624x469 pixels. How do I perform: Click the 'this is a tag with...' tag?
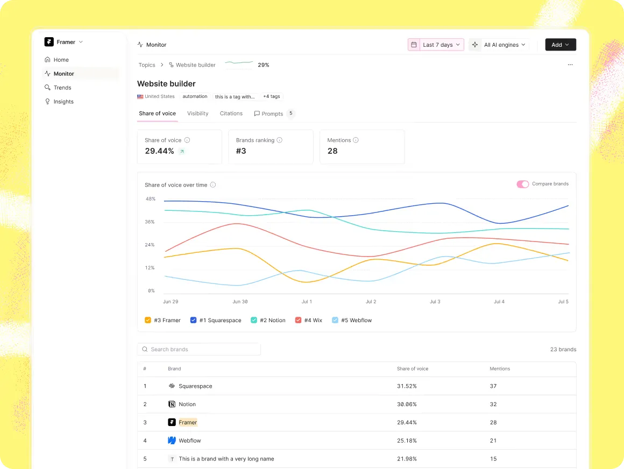235,97
